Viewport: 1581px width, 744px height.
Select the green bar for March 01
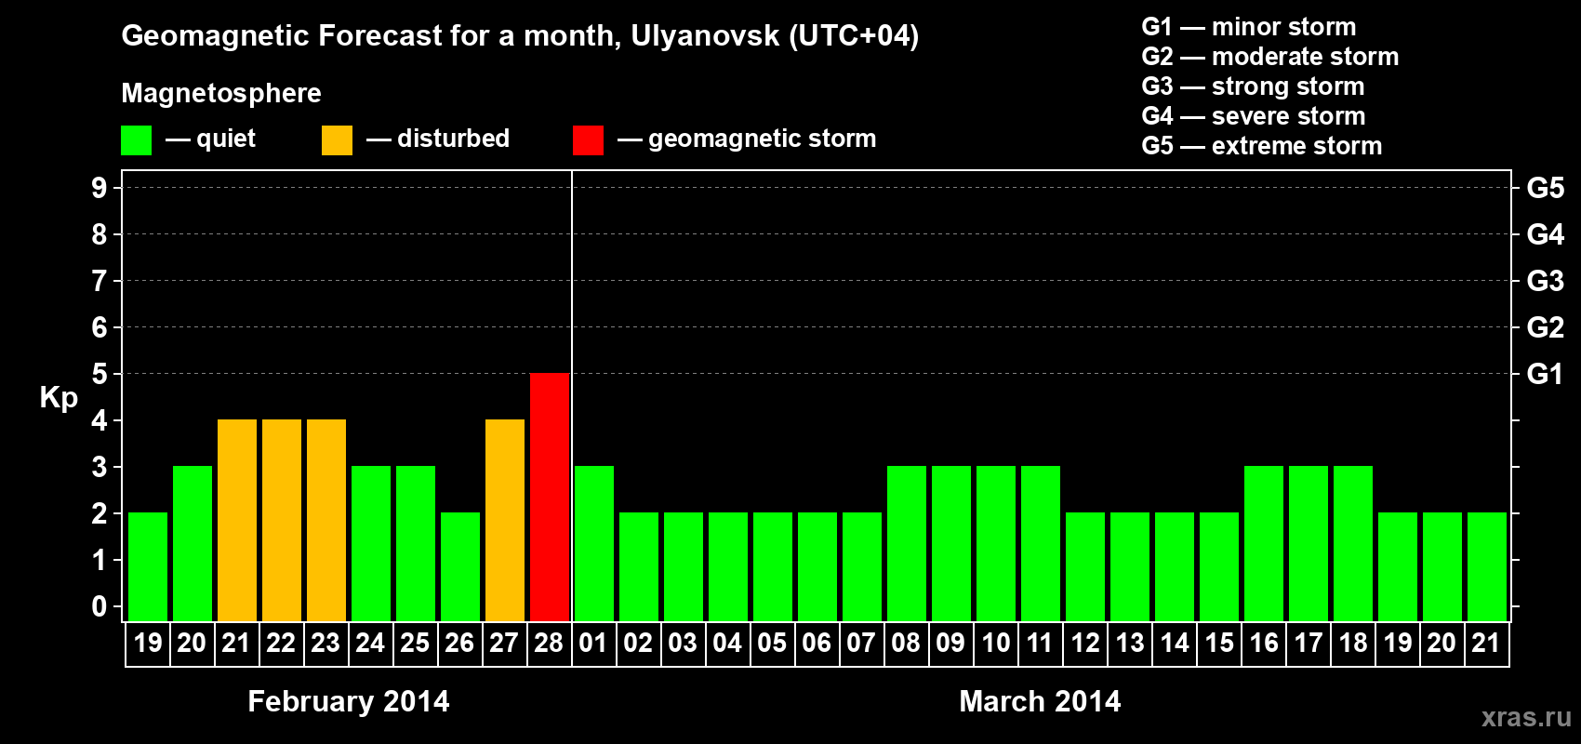pos(594,543)
